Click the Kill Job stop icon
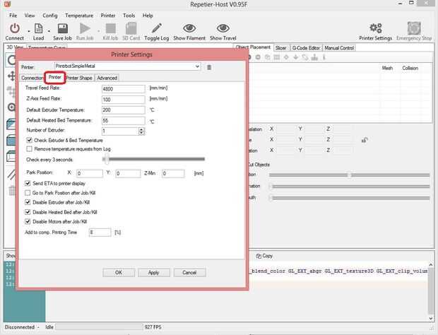The height and width of the screenshot is (335, 438). pyautogui.click(x=111, y=28)
